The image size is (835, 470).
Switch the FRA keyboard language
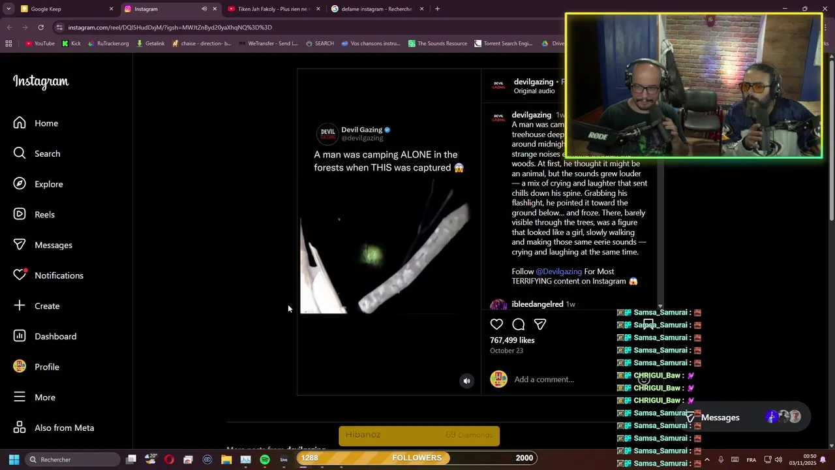click(x=751, y=460)
